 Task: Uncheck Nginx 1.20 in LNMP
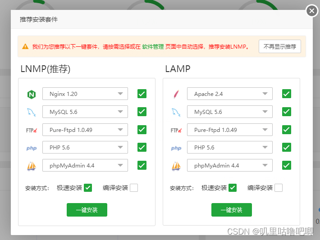click(142, 94)
